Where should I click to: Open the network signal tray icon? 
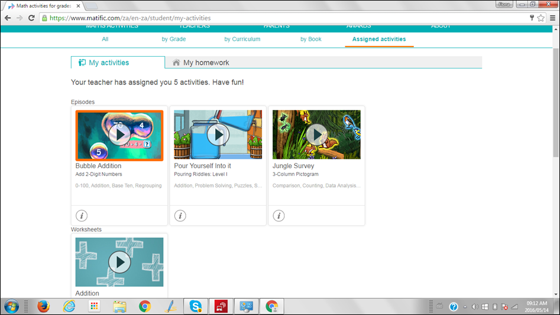(514, 307)
